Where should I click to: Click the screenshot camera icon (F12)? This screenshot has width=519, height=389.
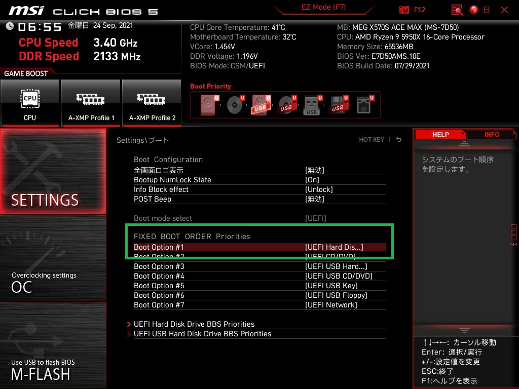(404, 10)
